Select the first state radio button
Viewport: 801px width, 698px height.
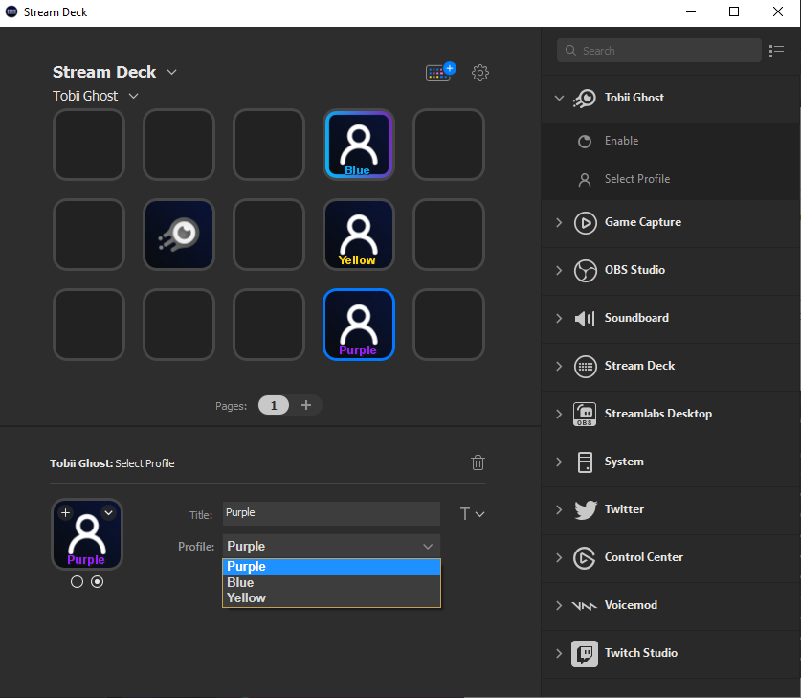pos(77,581)
